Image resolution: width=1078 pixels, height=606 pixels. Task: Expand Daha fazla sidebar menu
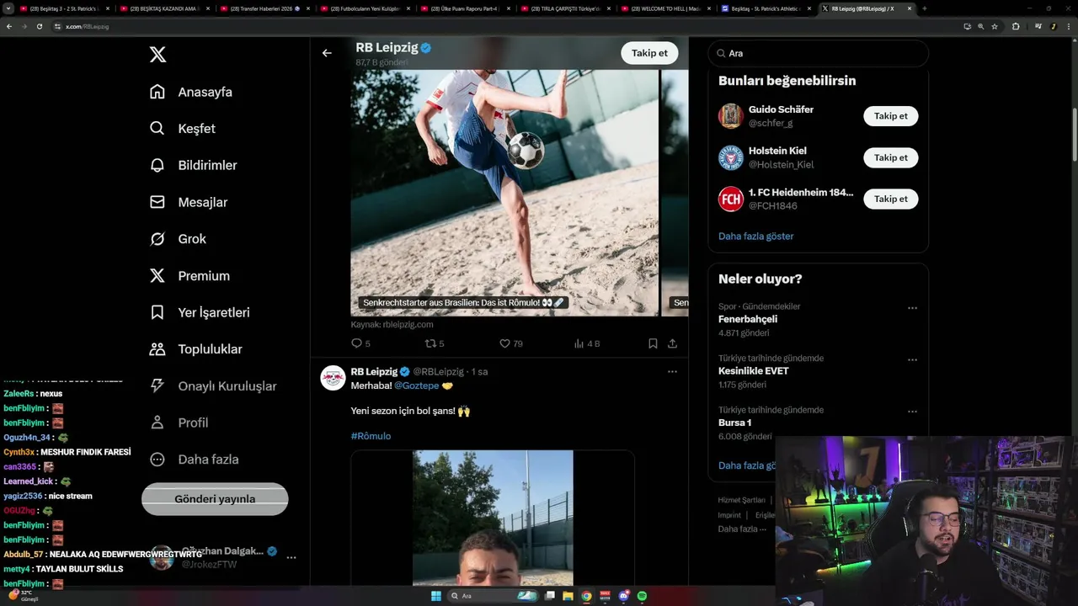click(x=194, y=460)
